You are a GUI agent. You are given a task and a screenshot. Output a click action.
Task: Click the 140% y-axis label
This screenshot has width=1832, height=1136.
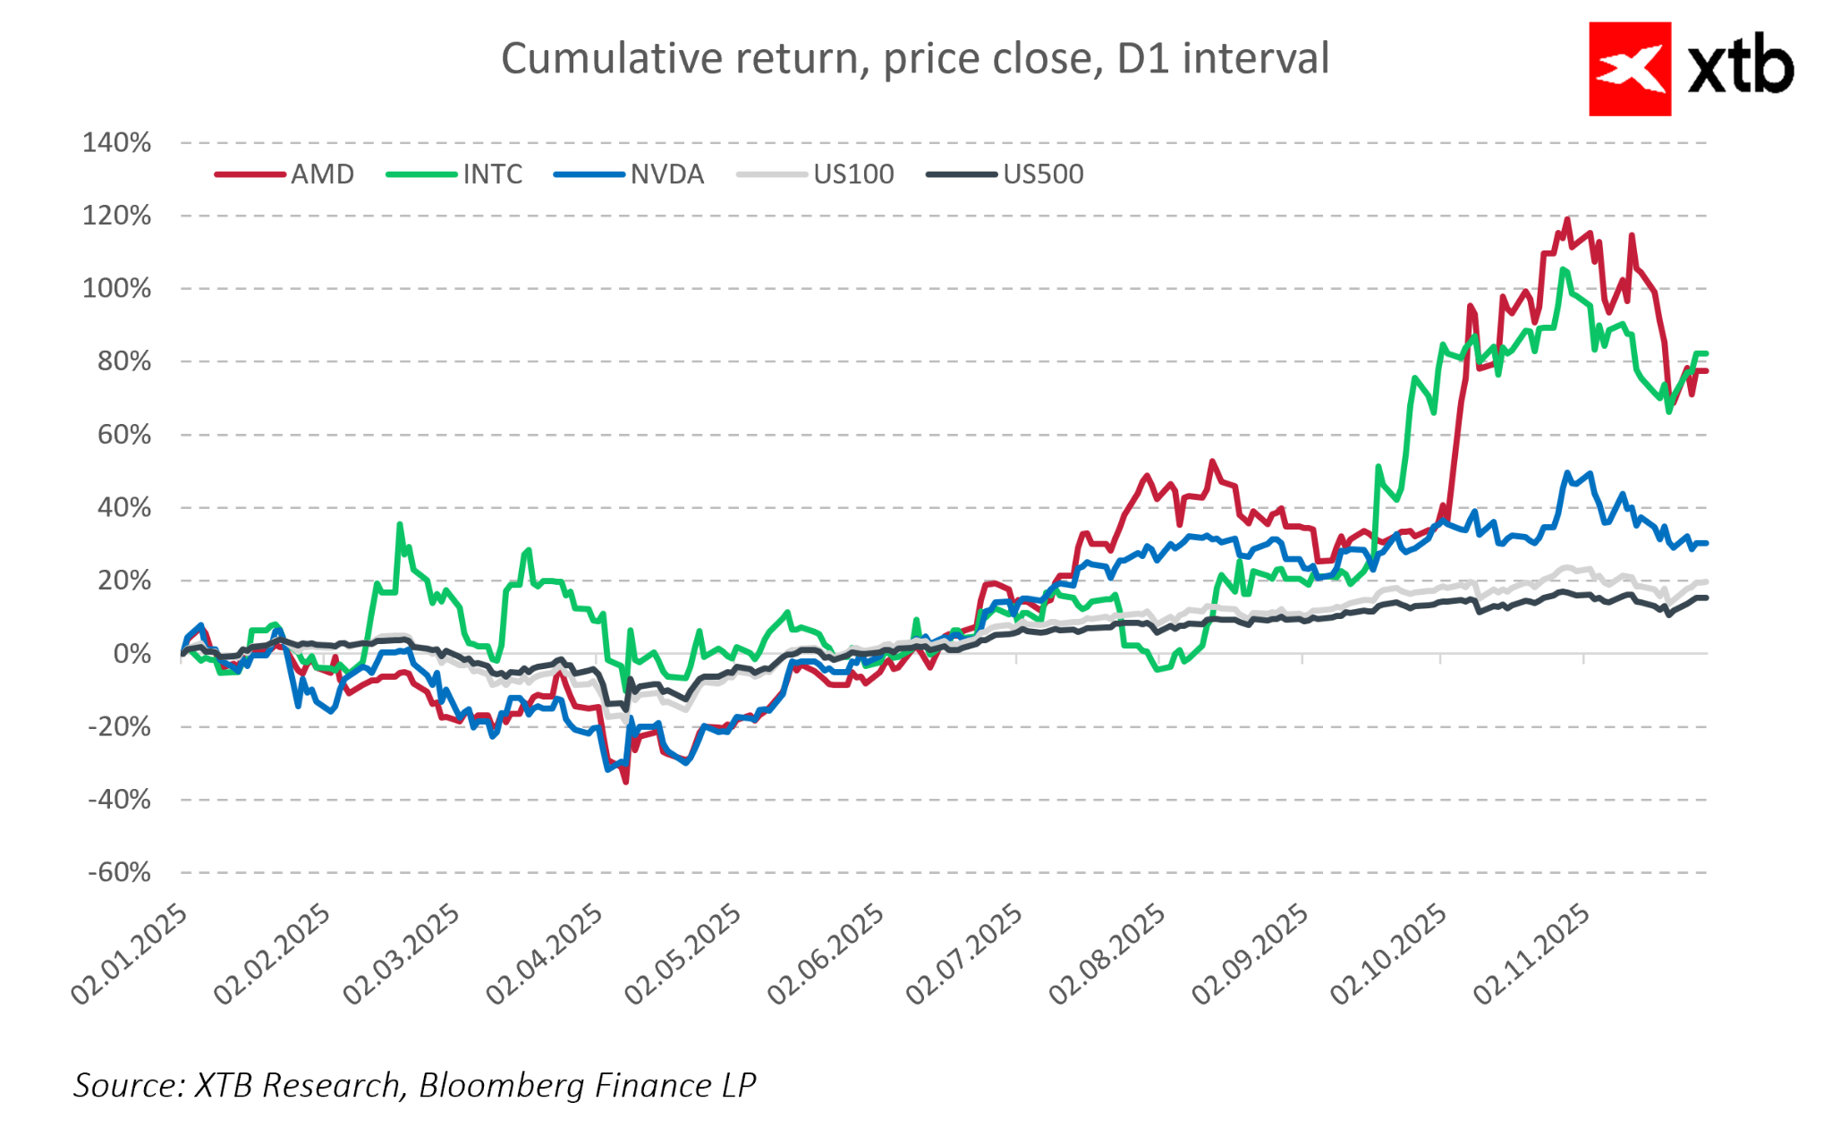click(117, 143)
